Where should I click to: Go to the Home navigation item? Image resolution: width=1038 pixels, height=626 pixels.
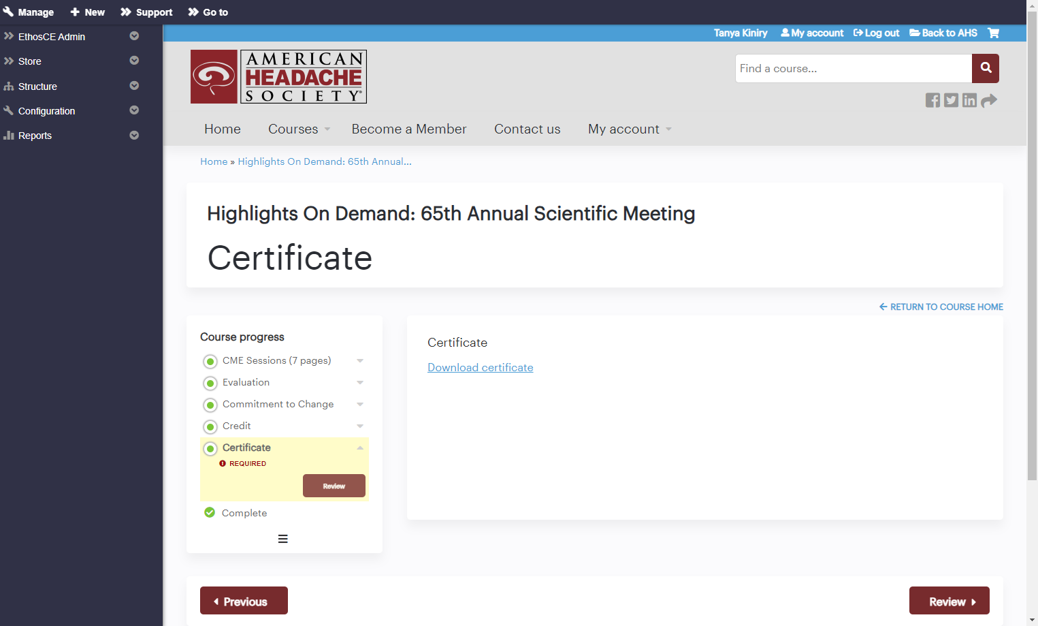(x=223, y=129)
